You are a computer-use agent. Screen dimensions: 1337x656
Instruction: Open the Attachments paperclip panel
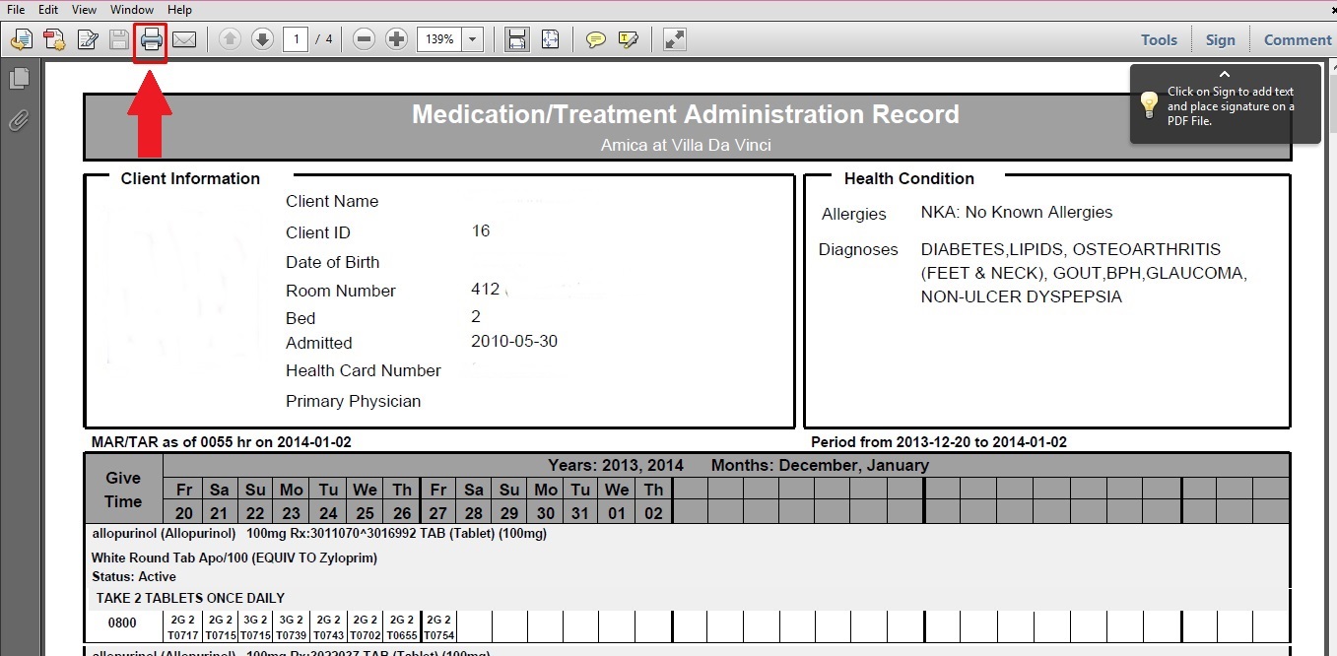19,120
